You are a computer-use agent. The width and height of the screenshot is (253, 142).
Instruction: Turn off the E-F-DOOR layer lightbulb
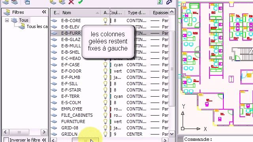coord(105,71)
